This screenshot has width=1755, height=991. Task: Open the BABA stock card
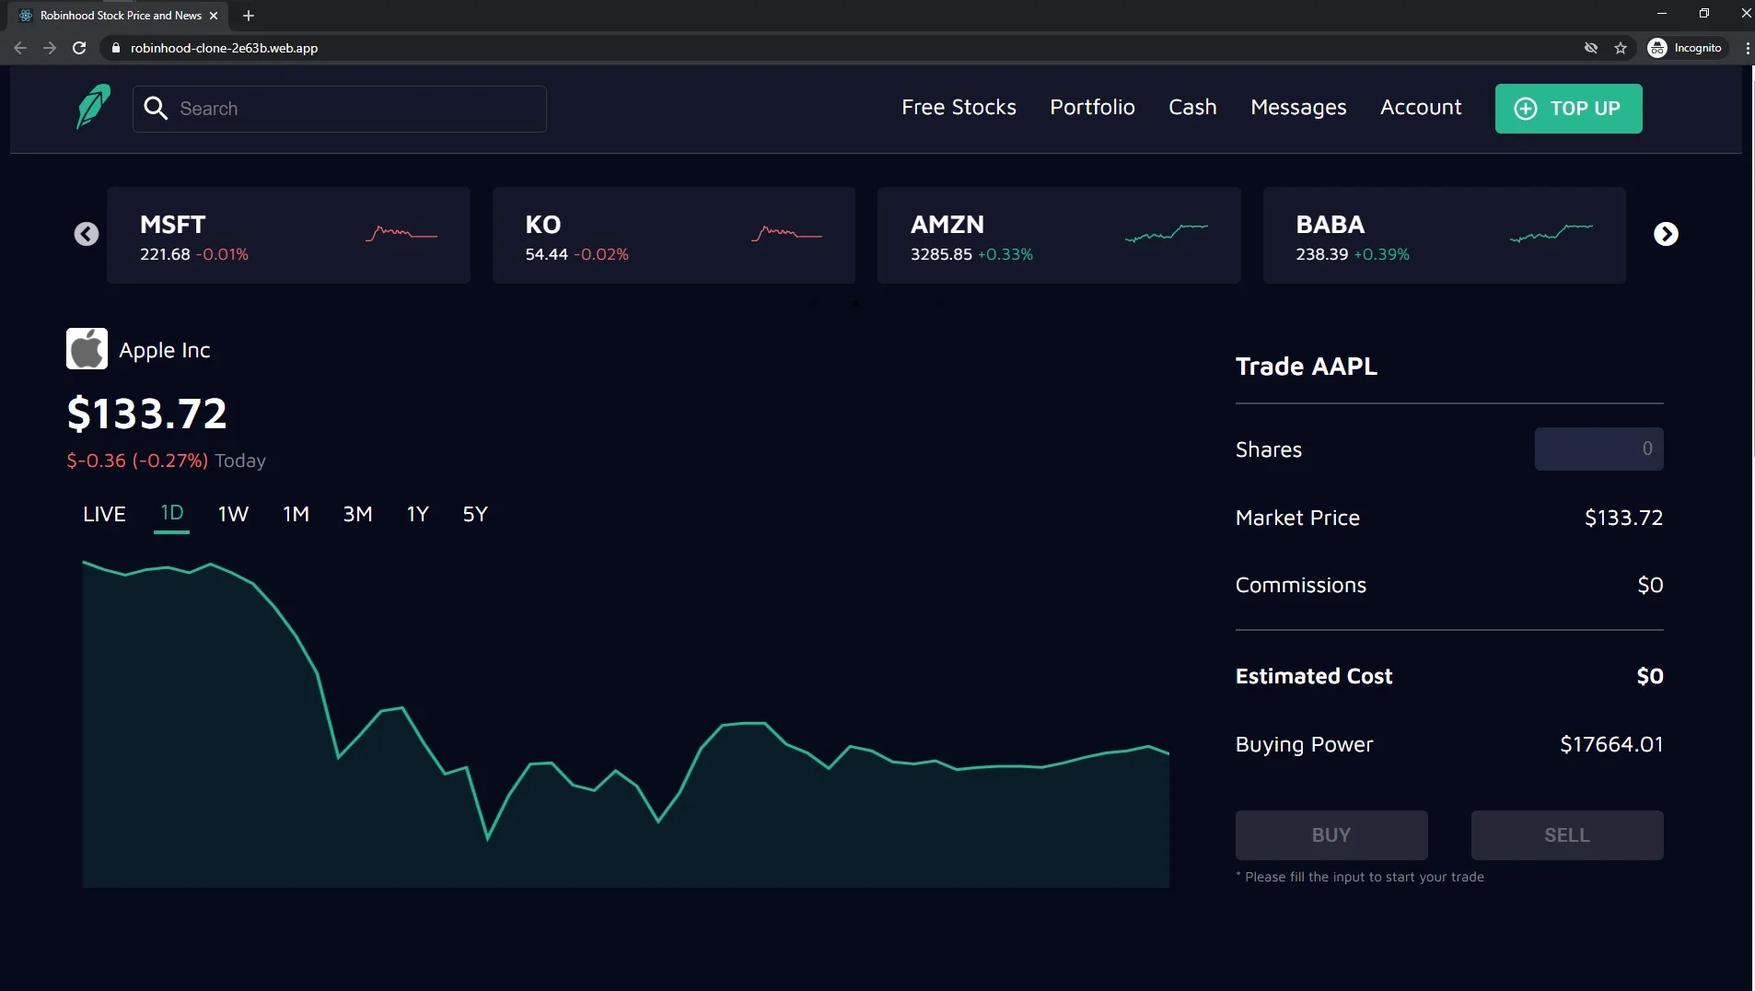[1445, 235]
